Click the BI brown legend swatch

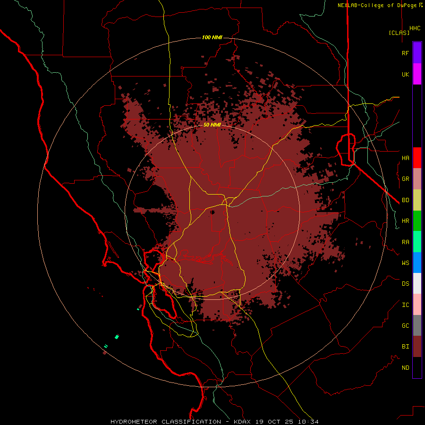click(417, 347)
